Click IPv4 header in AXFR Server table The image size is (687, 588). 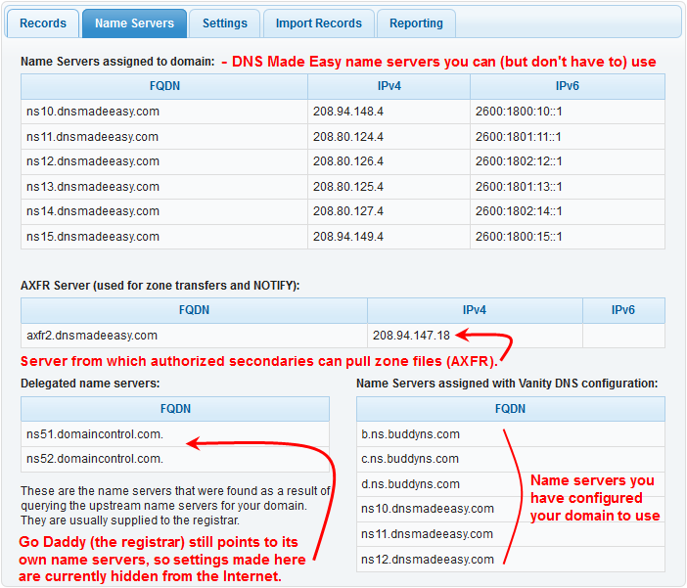click(475, 311)
